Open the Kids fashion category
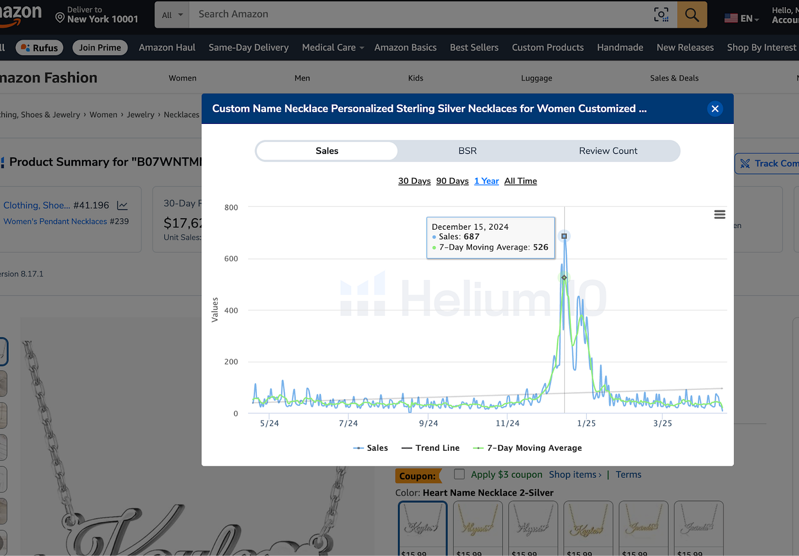This screenshot has width=799, height=556. coord(415,78)
